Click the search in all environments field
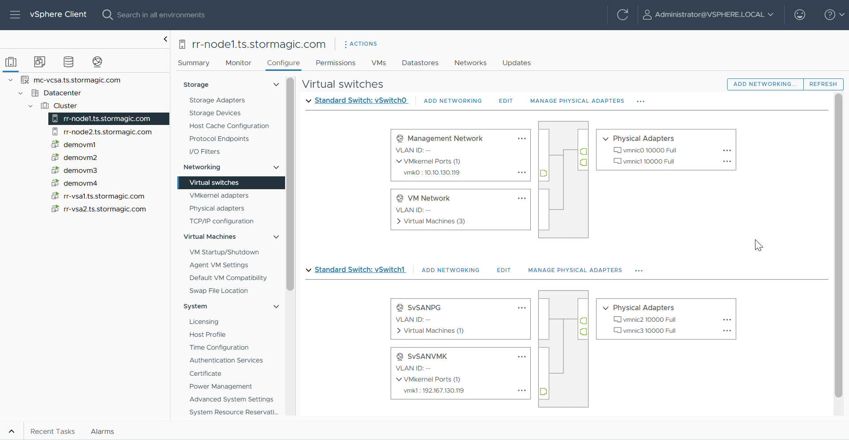This screenshot has width=849, height=440. pyautogui.click(x=161, y=15)
